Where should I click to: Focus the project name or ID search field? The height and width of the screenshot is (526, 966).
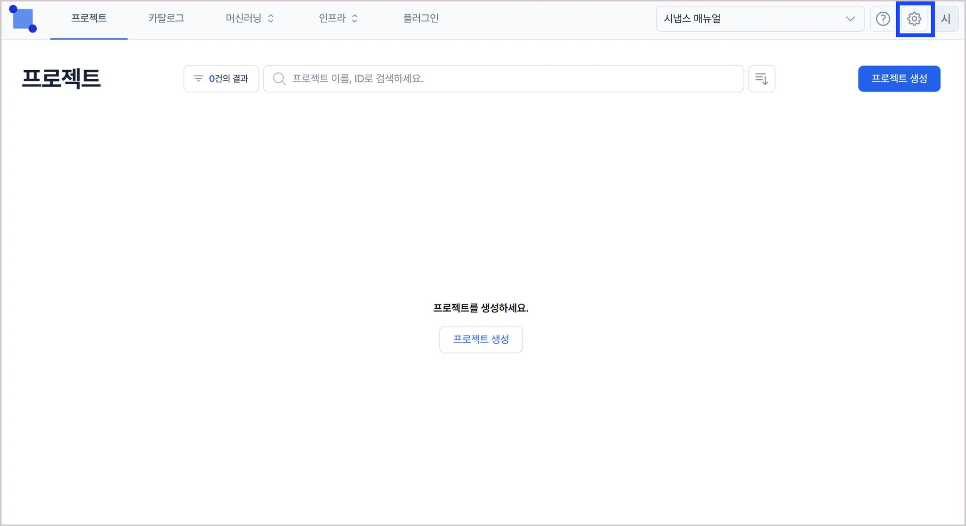[x=509, y=79]
